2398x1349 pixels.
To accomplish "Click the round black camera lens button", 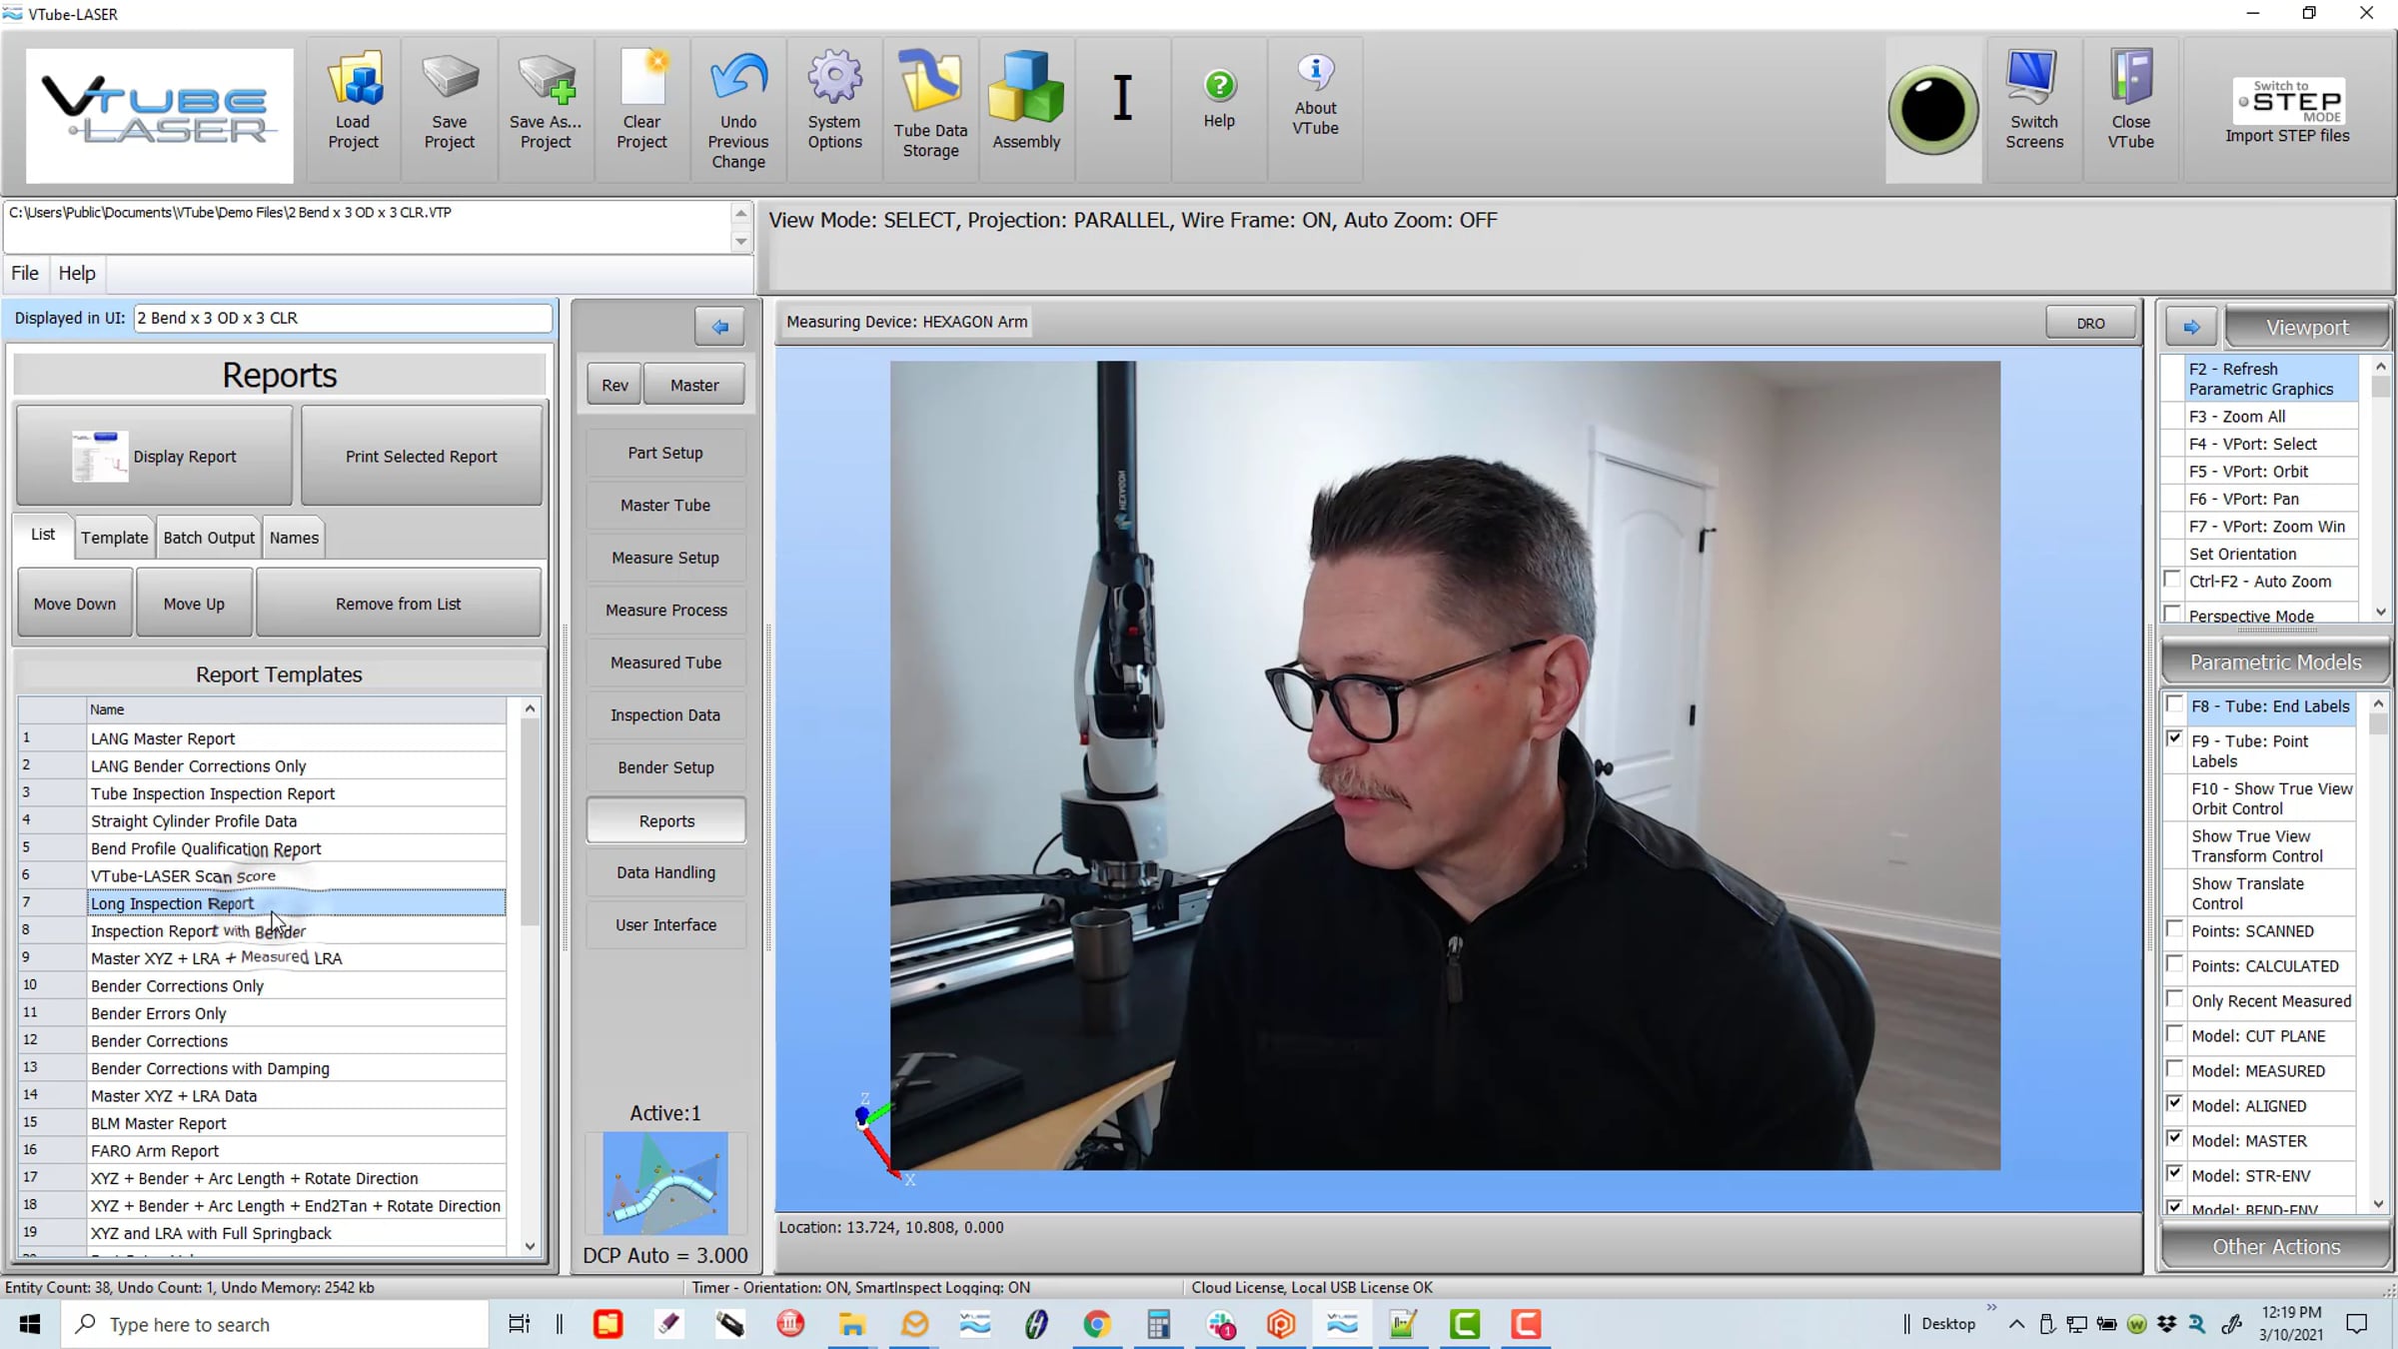I will 1932,110.
